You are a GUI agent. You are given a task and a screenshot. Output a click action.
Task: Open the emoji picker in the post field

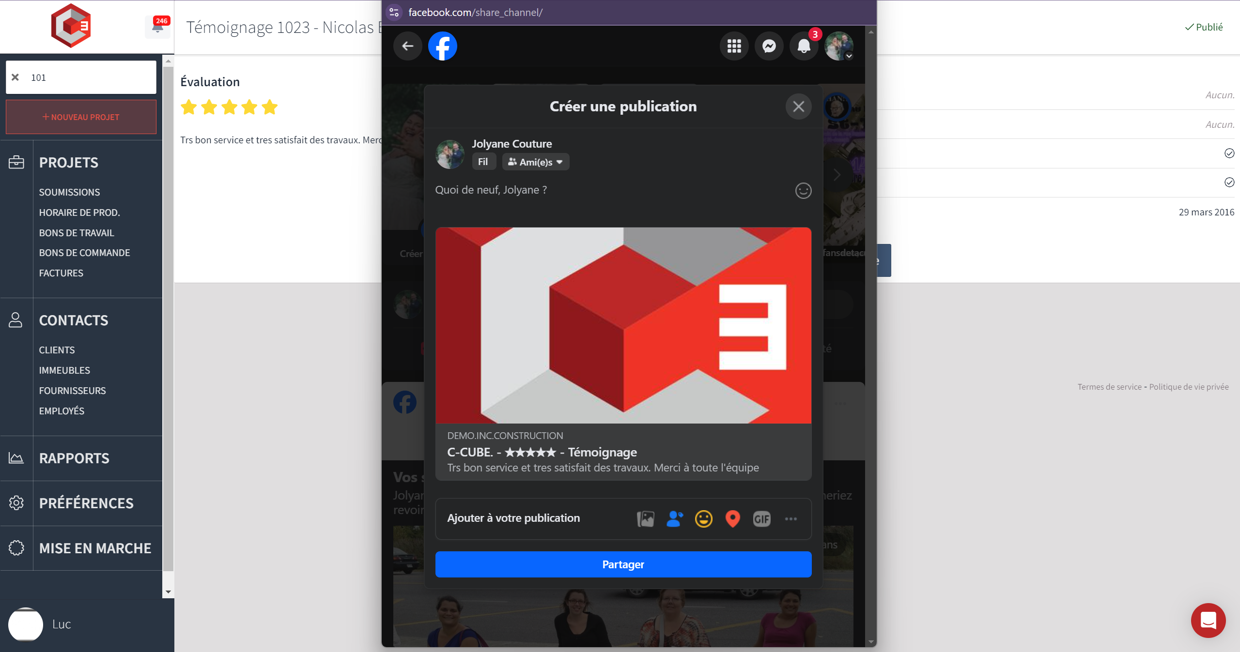pos(804,191)
